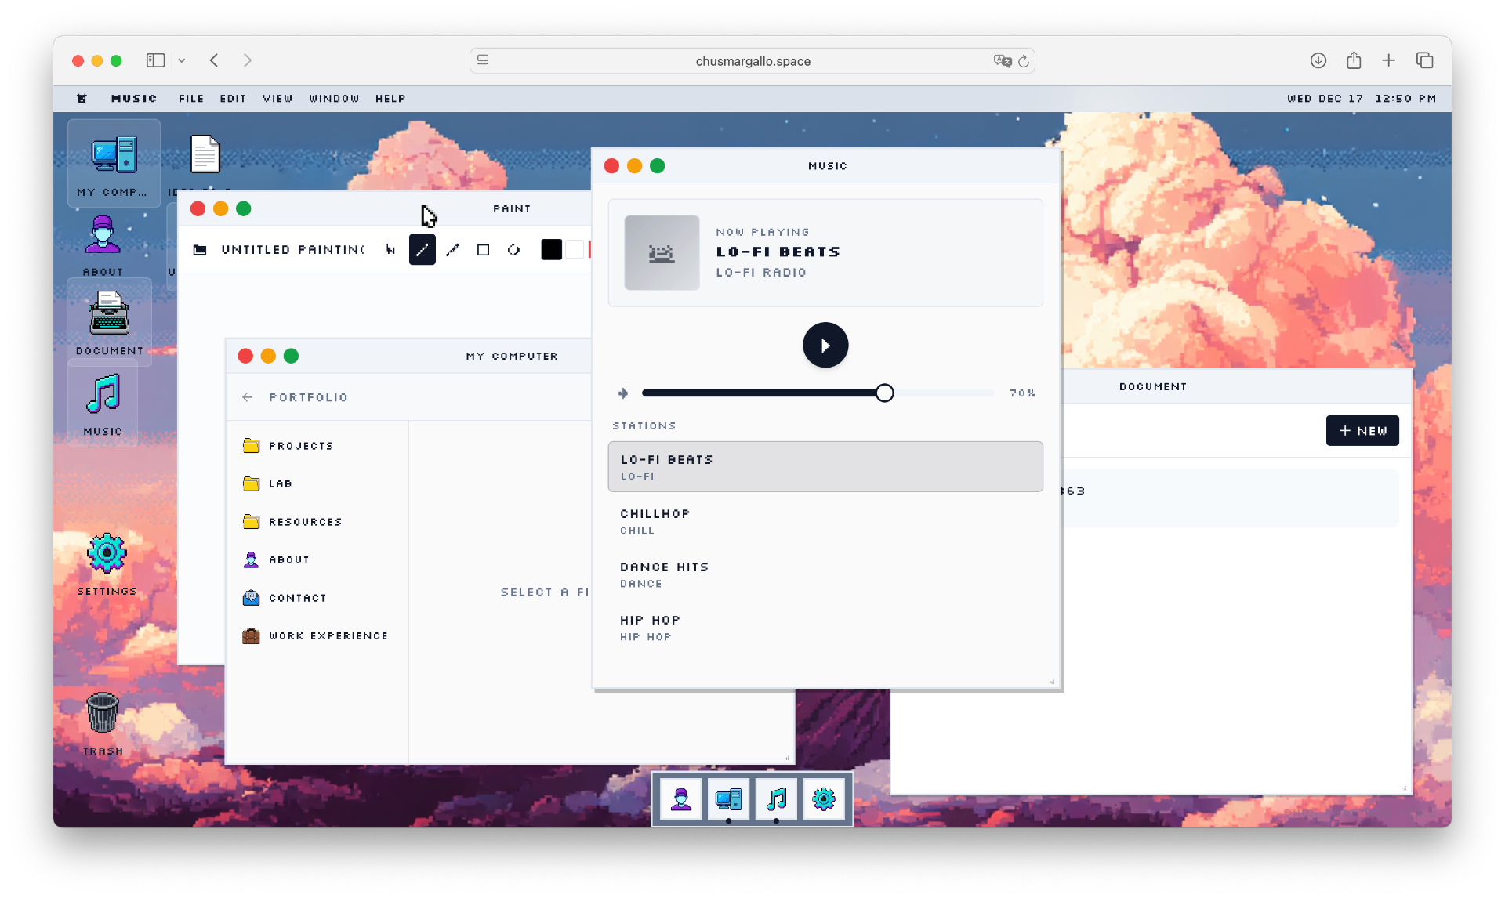The image size is (1505, 898).
Task: Select the Dance Hits station
Action: pyautogui.click(x=825, y=574)
